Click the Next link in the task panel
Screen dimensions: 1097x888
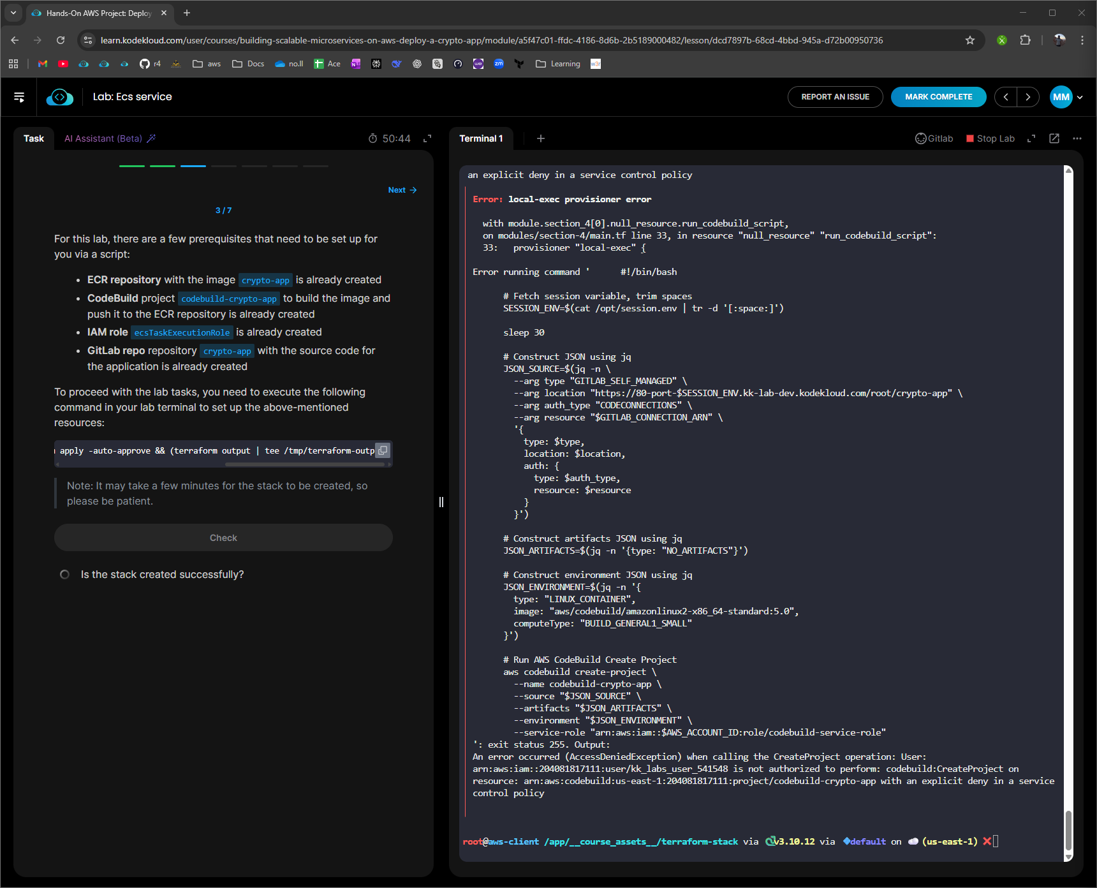click(x=402, y=190)
